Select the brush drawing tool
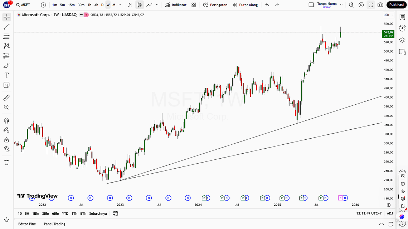Screen dimensions: 408x229 [x=6, y=66]
